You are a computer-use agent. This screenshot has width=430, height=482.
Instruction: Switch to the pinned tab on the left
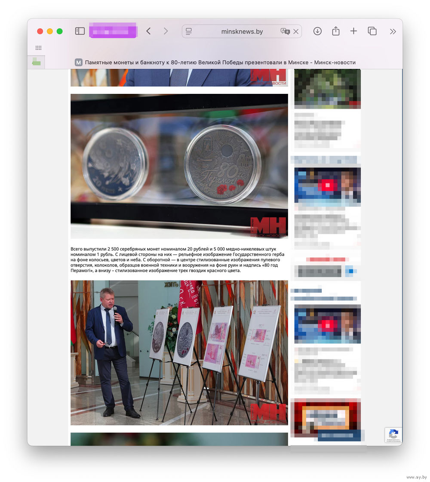[36, 62]
